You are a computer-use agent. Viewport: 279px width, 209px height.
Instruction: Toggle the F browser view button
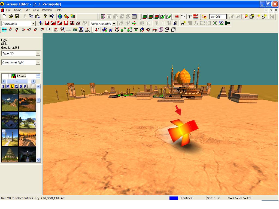[x=25, y=87]
